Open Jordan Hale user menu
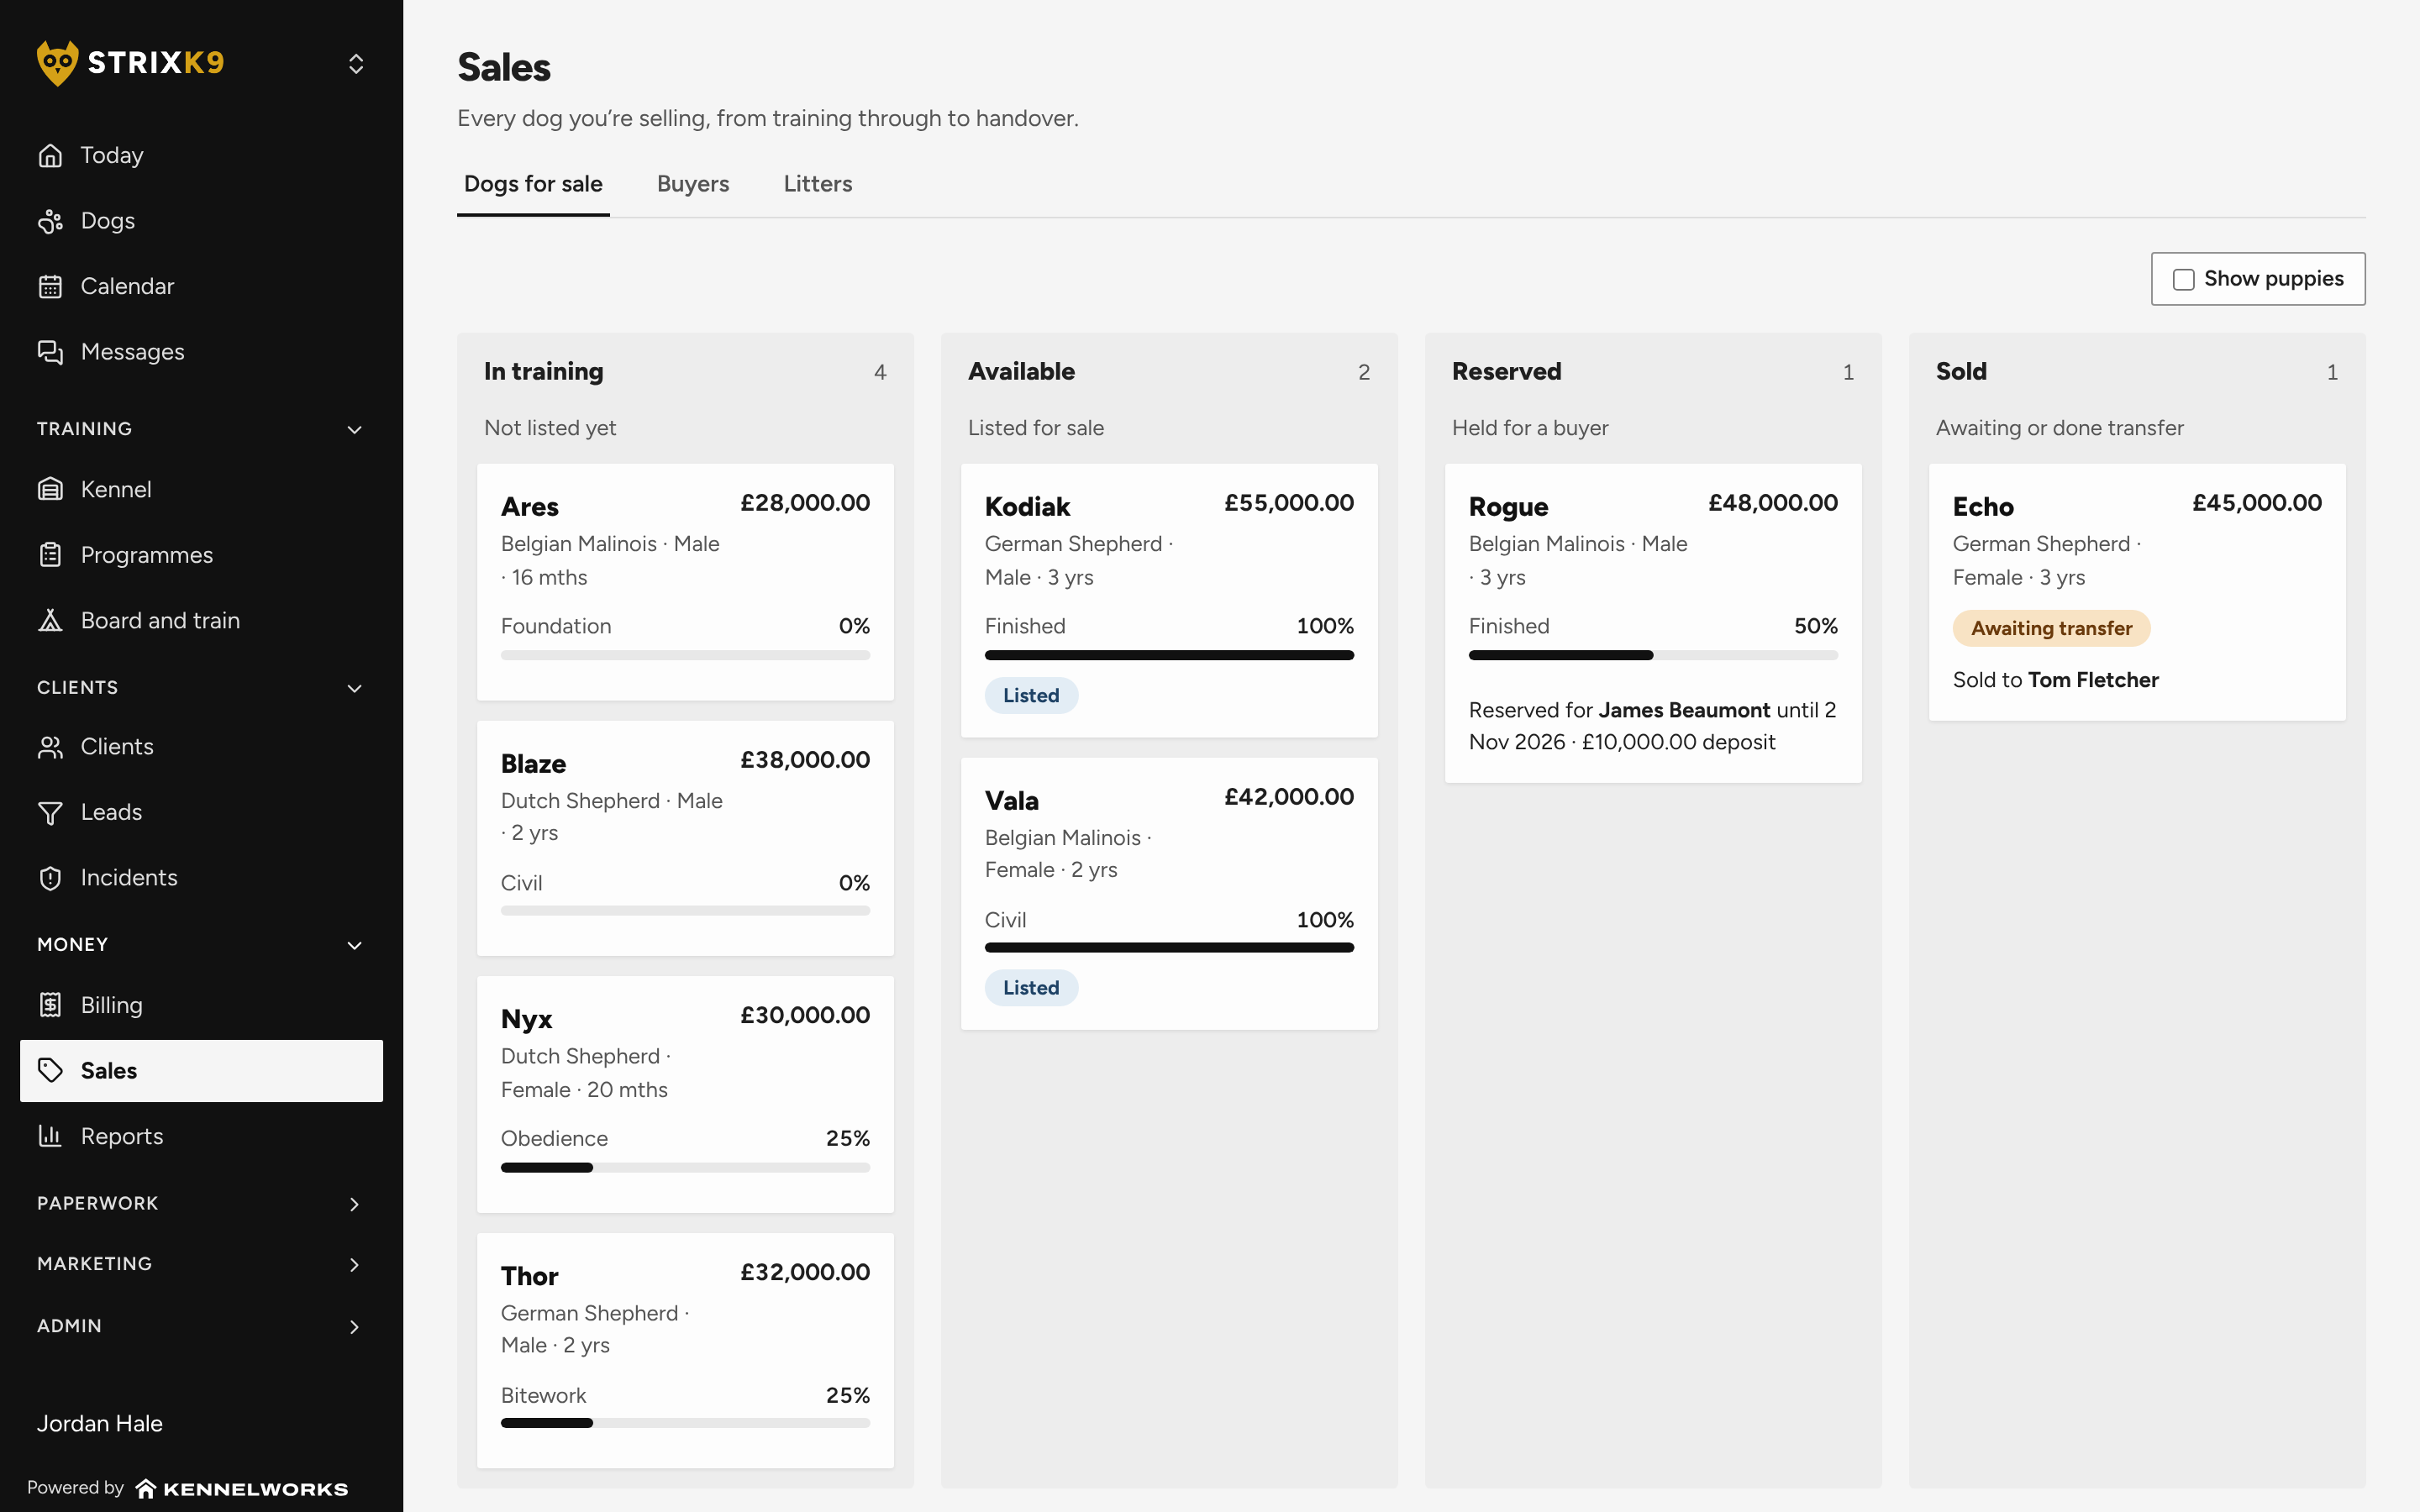 tap(100, 1423)
